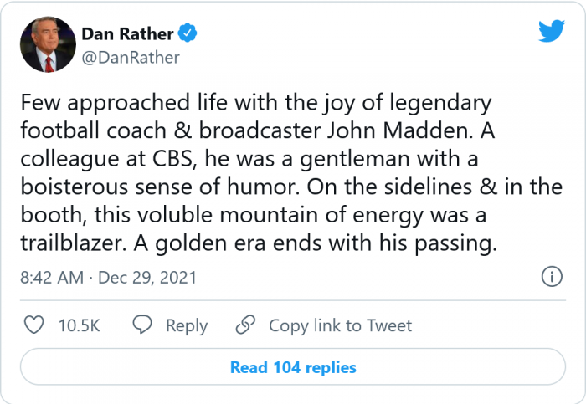Image resolution: width=586 pixels, height=404 pixels.
Task: Click the chain link copy icon
Action: (x=245, y=325)
